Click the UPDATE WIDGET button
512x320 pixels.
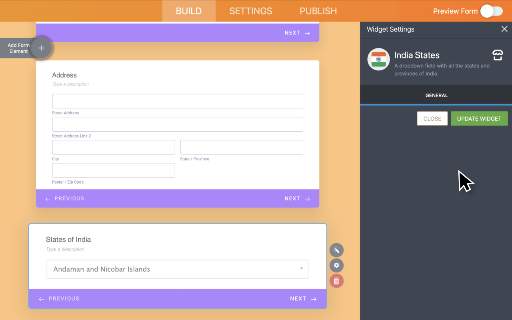click(x=479, y=118)
